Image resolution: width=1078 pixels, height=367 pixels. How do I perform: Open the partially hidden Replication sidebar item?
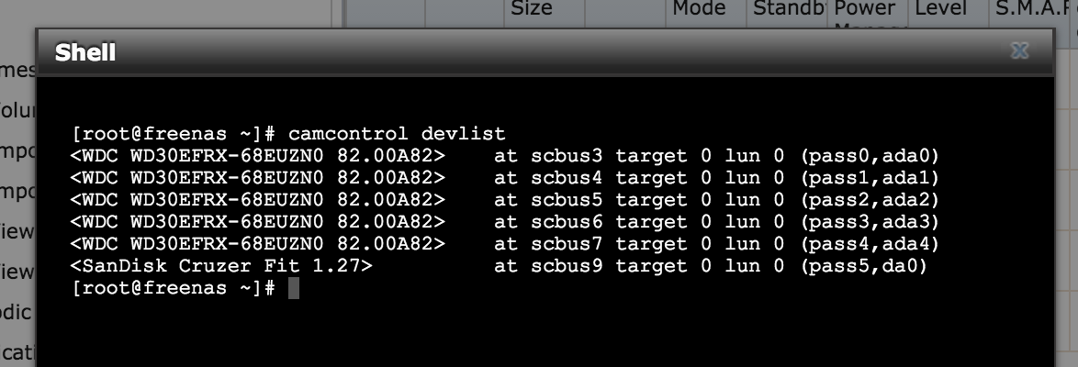17,352
